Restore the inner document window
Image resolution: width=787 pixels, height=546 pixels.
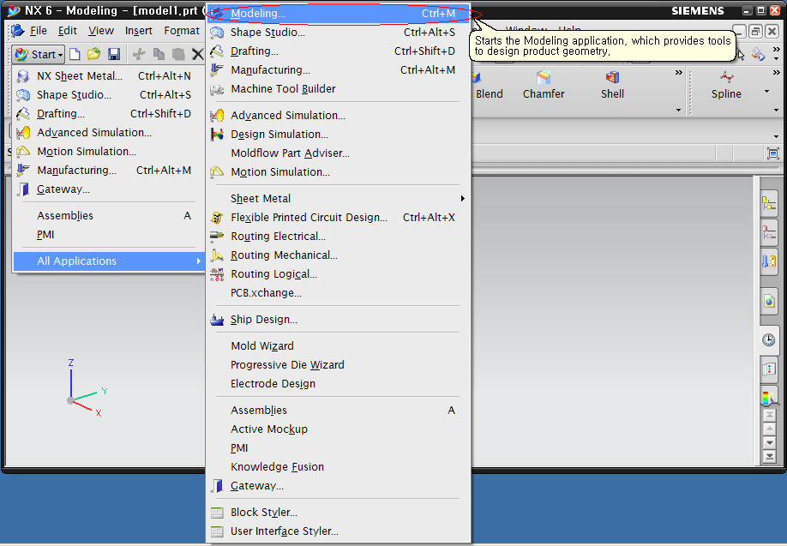(x=755, y=32)
